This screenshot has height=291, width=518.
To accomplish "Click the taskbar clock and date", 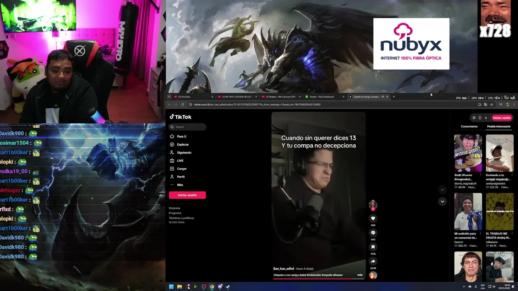I will pyautogui.click(x=504, y=287).
